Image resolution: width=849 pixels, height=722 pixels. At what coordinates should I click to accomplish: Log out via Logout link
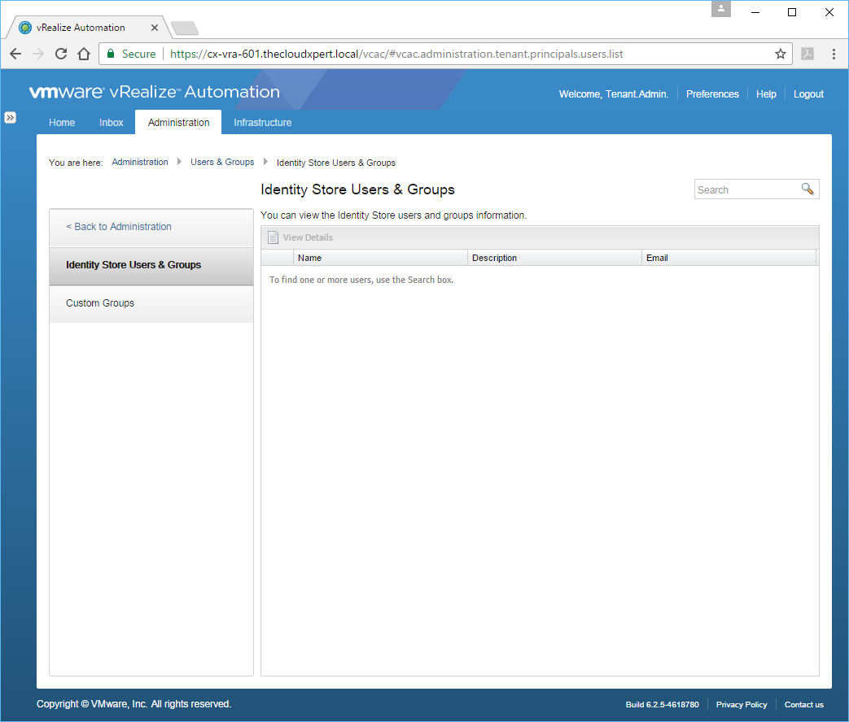808,94
